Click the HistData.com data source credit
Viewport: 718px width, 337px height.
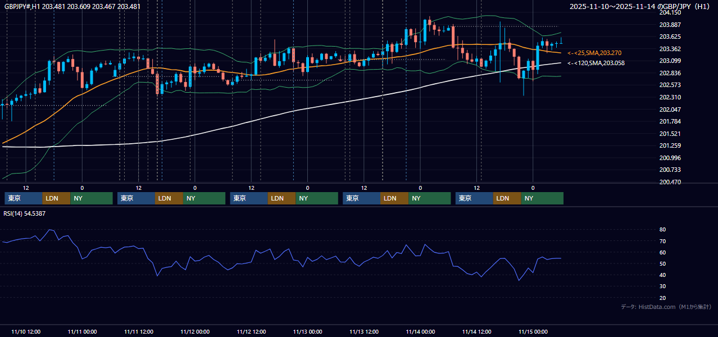pyautogui.click(x=666, y=307)
